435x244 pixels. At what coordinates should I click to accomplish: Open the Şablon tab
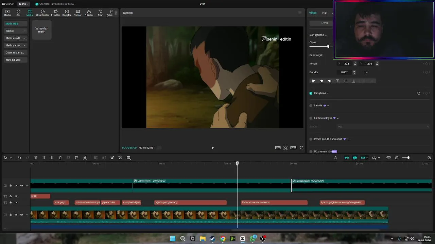[110, 13]
